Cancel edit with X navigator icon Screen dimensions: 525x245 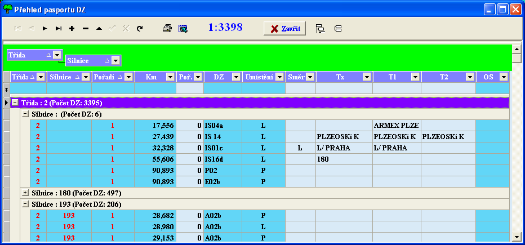pyautogui.click(x=126, y=29)
